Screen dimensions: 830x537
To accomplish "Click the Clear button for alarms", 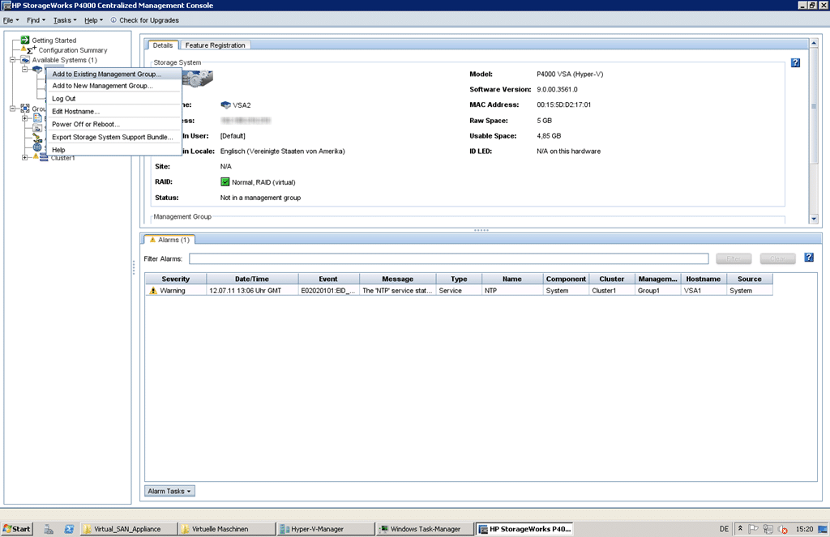I will click(777, 258).
